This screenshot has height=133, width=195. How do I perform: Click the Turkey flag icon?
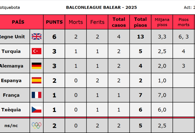click(36, 51)
